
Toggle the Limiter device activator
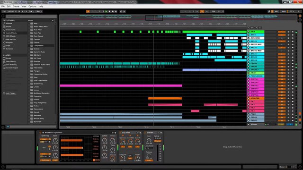[x=145, y=133]
